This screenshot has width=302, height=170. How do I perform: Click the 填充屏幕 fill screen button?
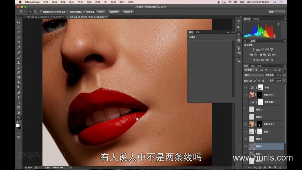tap(128, 12)
